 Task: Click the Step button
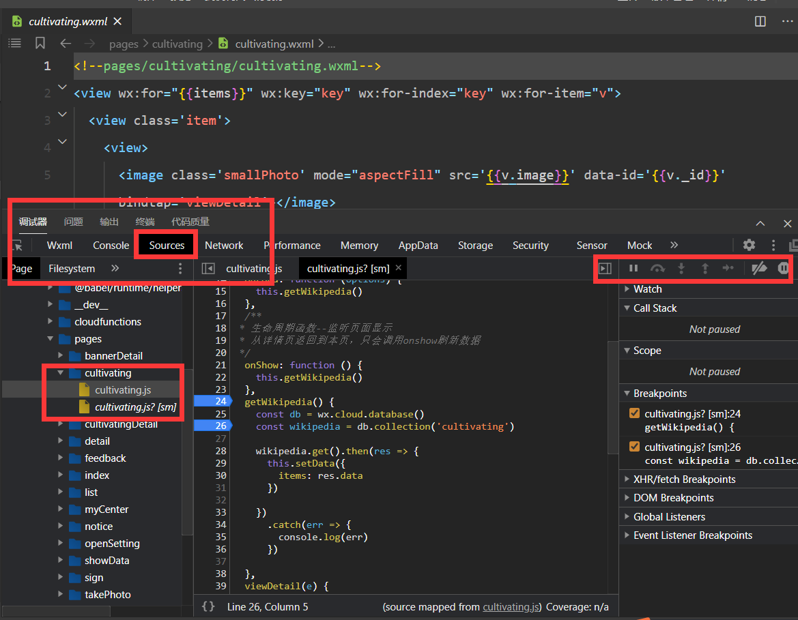click(x=728, y=268)
